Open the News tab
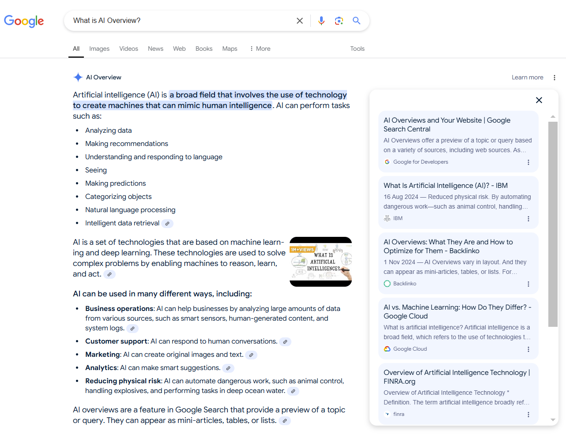The width and height of the screenshot is (566, 434). 155,49
